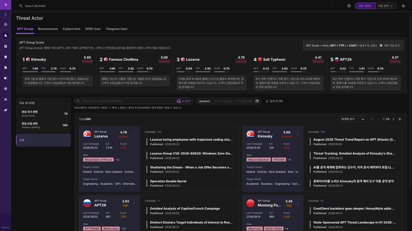
Task: Open Shattering the Dream job offer campaign
Action: click(191, 167)
